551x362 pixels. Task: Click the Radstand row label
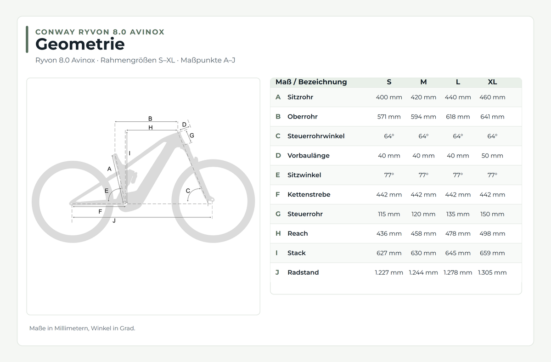pos(303,272)
